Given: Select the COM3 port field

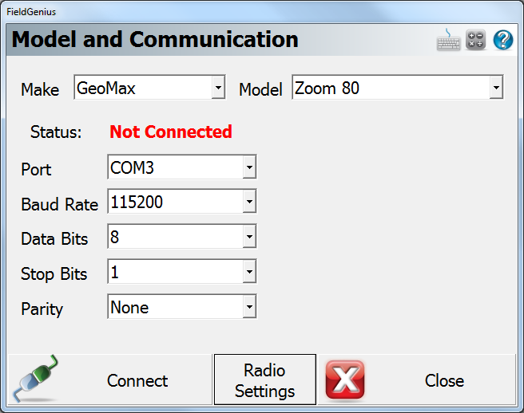Looking at the screenshot, I should click(174, 167).
